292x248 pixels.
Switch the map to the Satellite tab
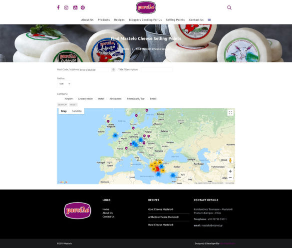click(x=76, y=111)
